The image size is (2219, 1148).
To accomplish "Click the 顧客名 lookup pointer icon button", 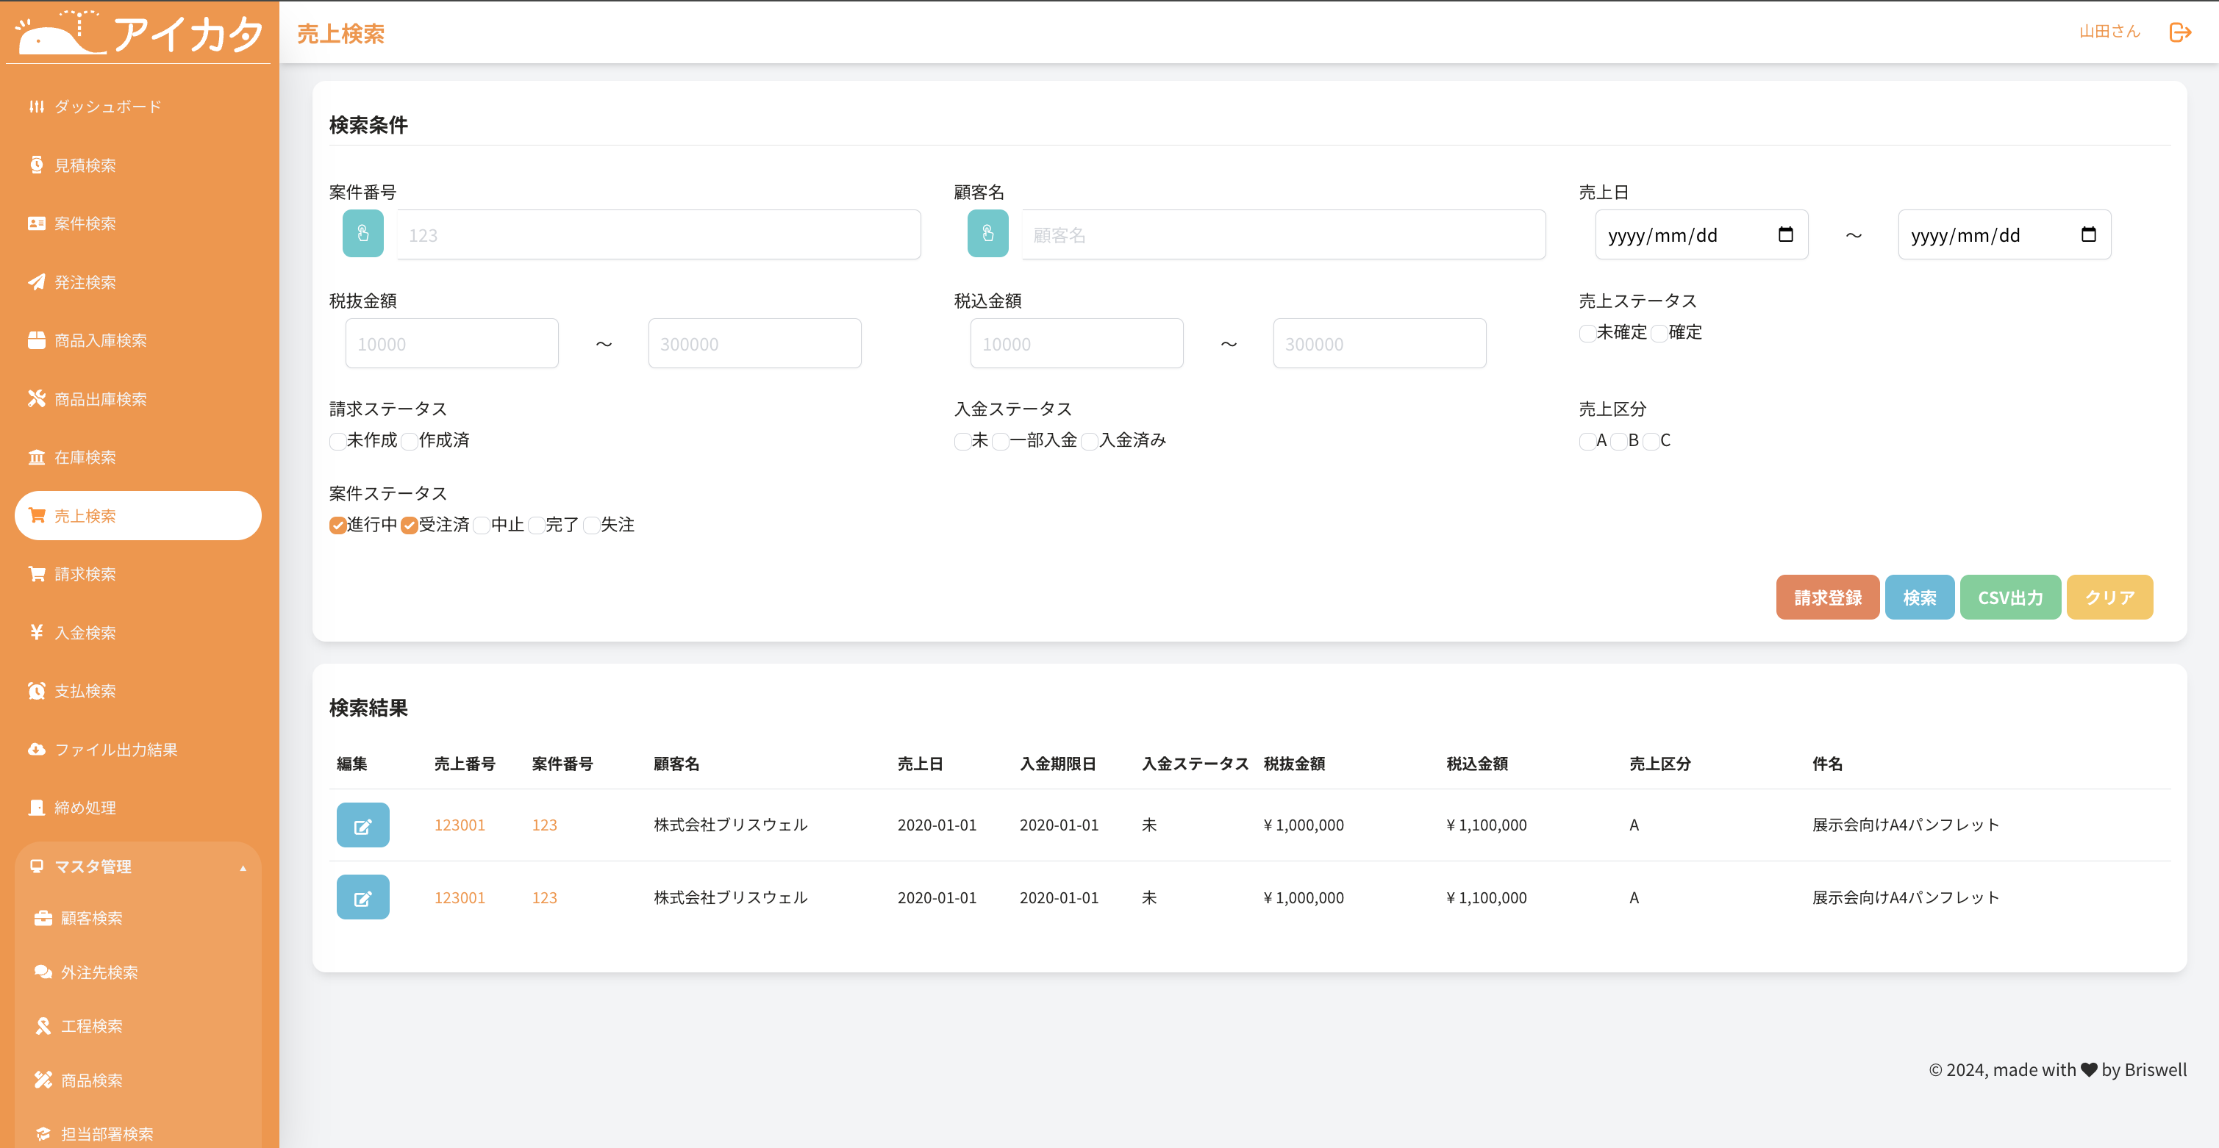I will click(x=987, y=234).
